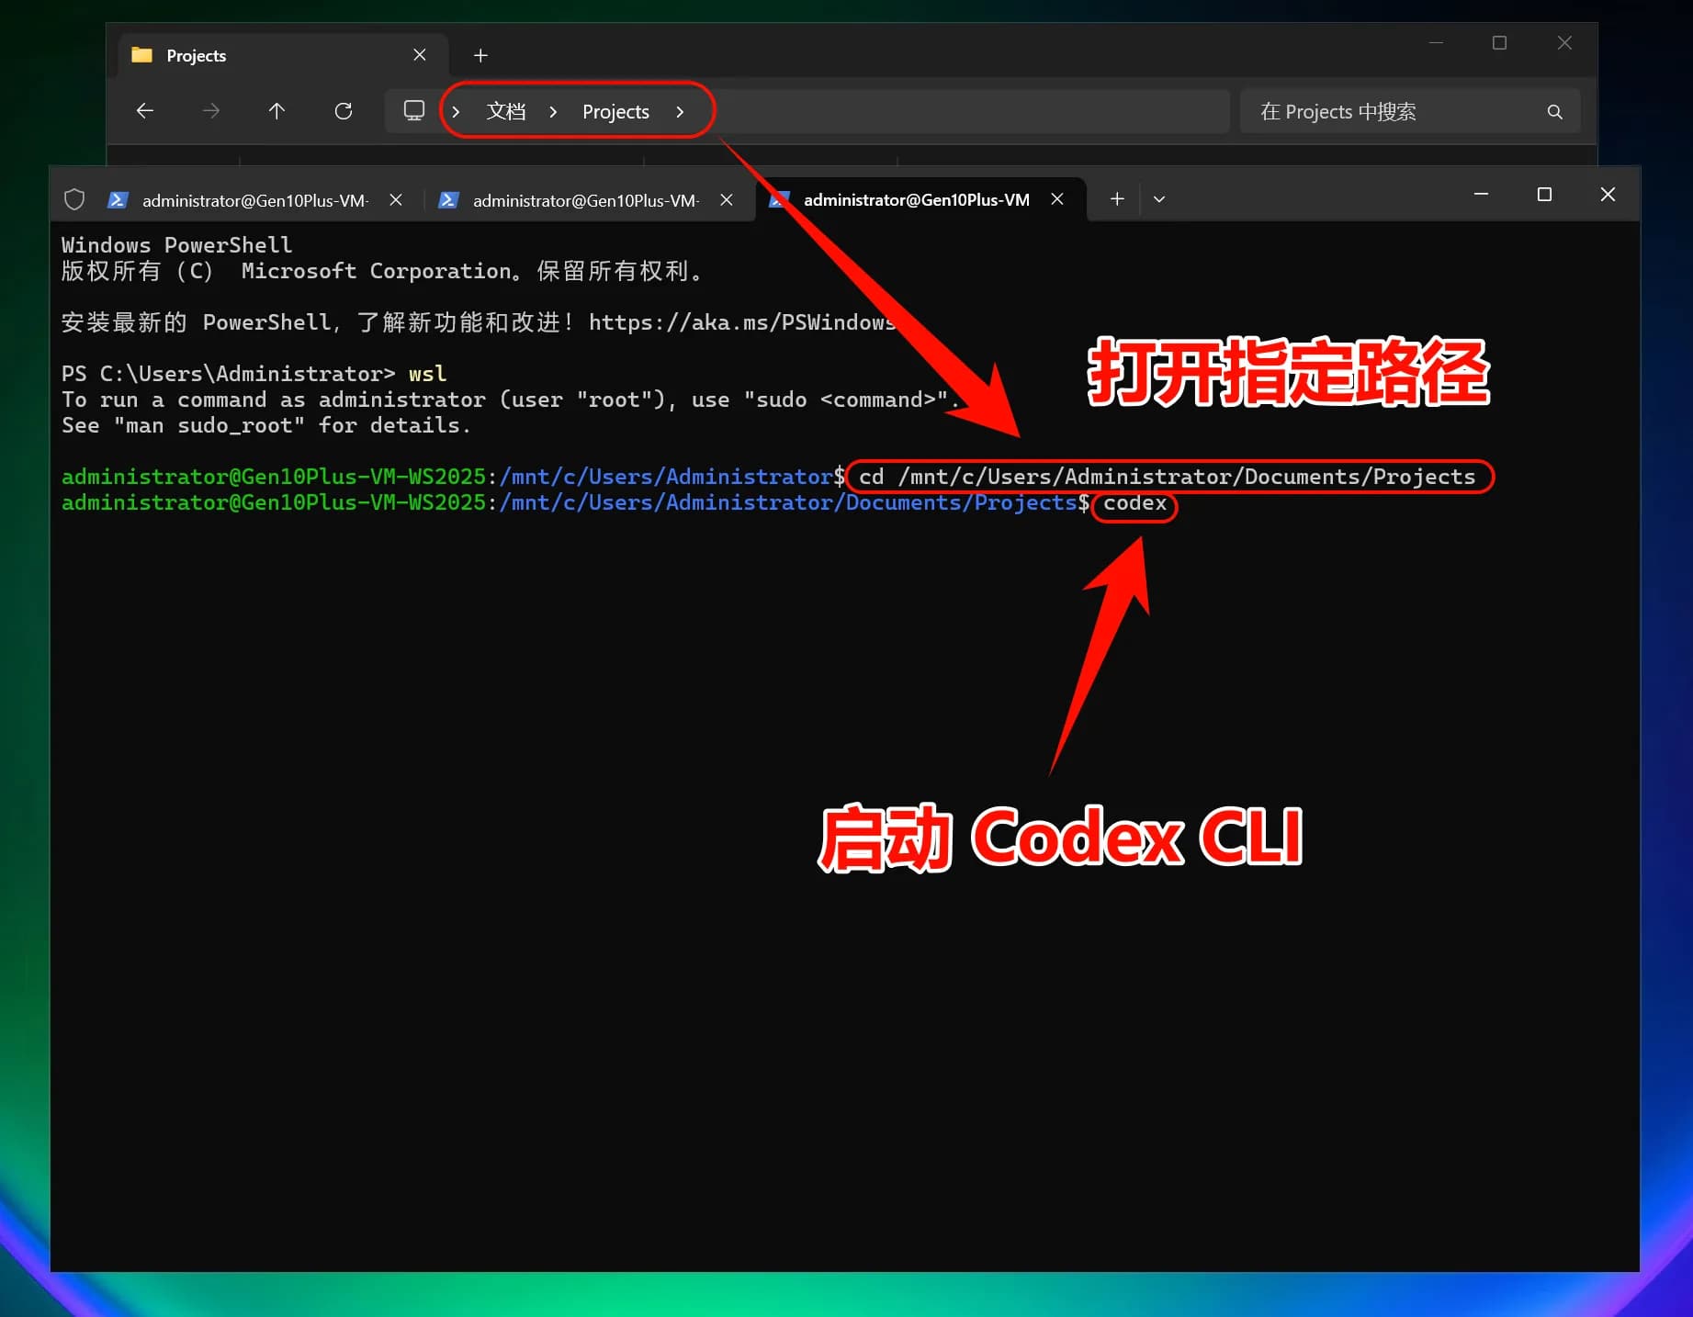
Task: Close the first terminal tab
Action: (396, 199)
